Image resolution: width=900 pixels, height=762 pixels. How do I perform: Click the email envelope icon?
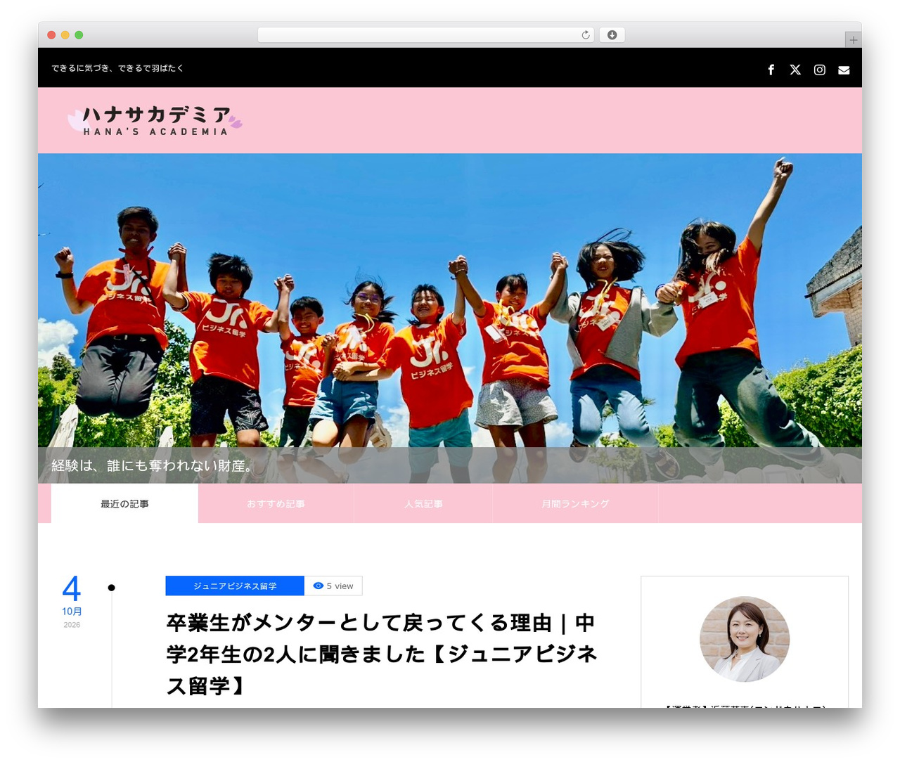tap(844, 70)
